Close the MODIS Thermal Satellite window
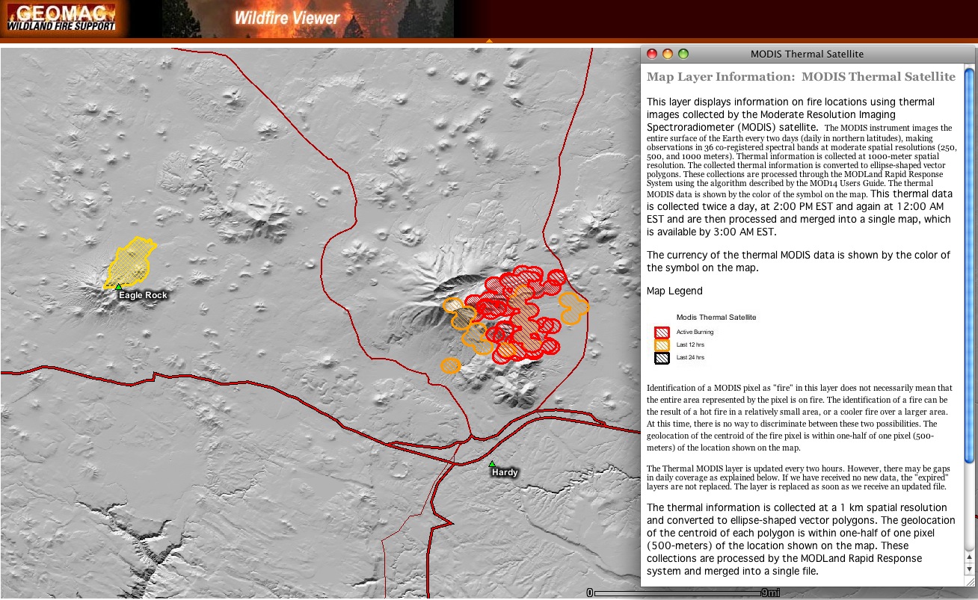 point(652,54)
